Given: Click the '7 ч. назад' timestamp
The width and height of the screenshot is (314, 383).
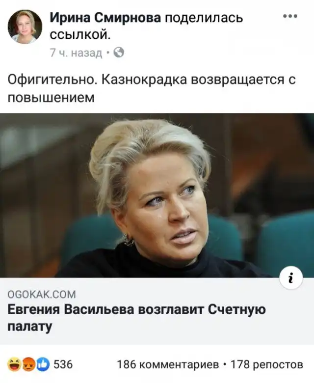Looking at the screenshot, I should click(76, 53).
